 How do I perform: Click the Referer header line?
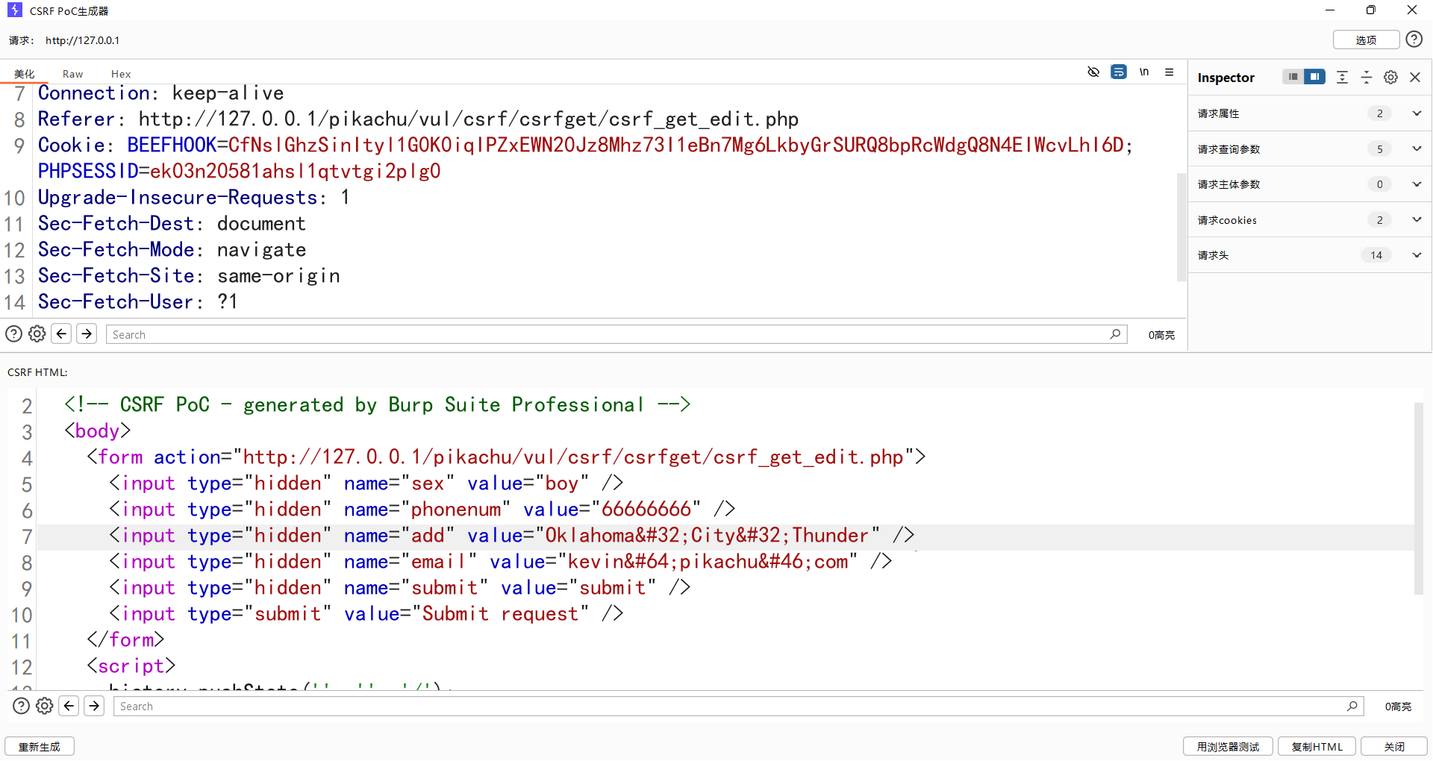418,119
